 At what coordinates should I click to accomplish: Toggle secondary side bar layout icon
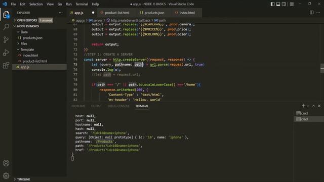[x=284, y=4]
